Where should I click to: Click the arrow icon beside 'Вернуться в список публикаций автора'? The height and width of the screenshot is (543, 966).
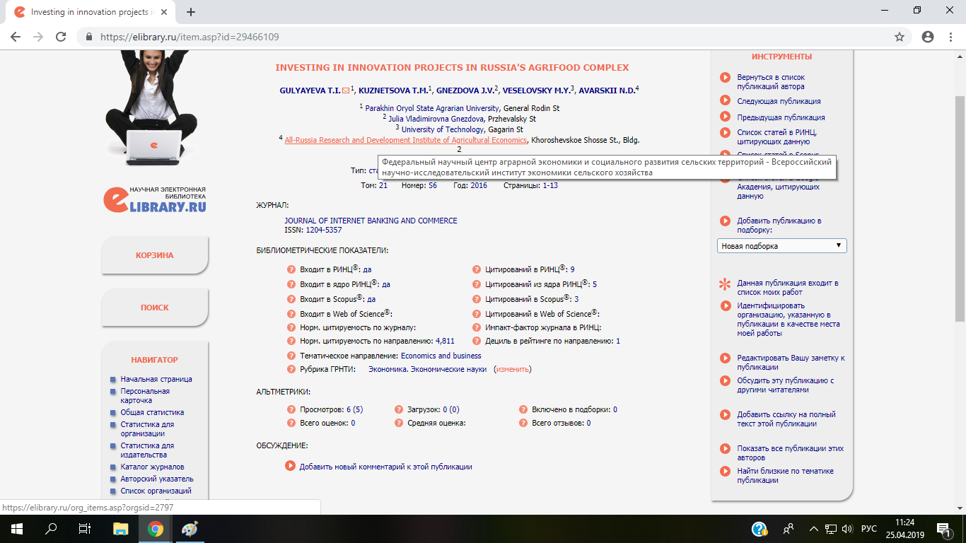click(x=725, y=78)
